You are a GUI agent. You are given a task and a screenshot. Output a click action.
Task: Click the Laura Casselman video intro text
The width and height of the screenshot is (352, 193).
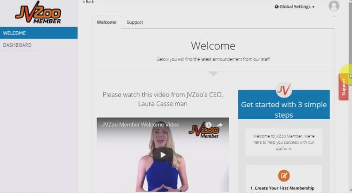click(x=163, y=99)
